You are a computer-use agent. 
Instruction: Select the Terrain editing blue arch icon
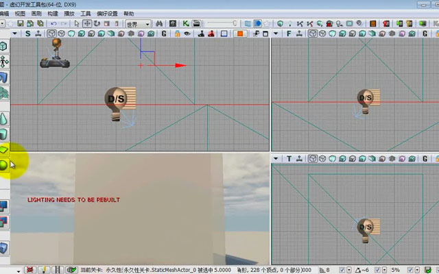[3, 77]
